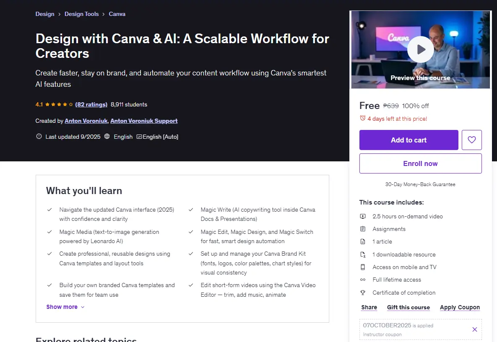Click the This course includes heading
Viewport: 497px width, 342px height.
click(x=391, y=202)
